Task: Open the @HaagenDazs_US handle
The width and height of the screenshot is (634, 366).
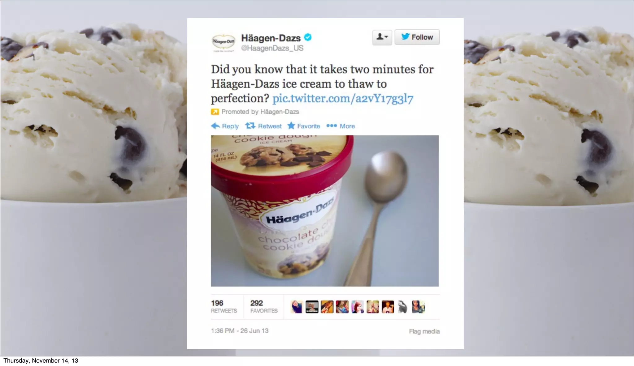Action: pyautogui.click(x=272, y=48)
